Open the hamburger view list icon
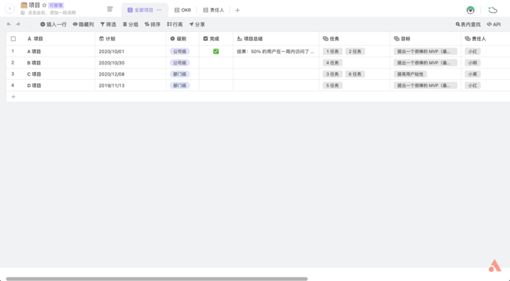The height and width of the screenshot is (281, 510). pos(110,9)
